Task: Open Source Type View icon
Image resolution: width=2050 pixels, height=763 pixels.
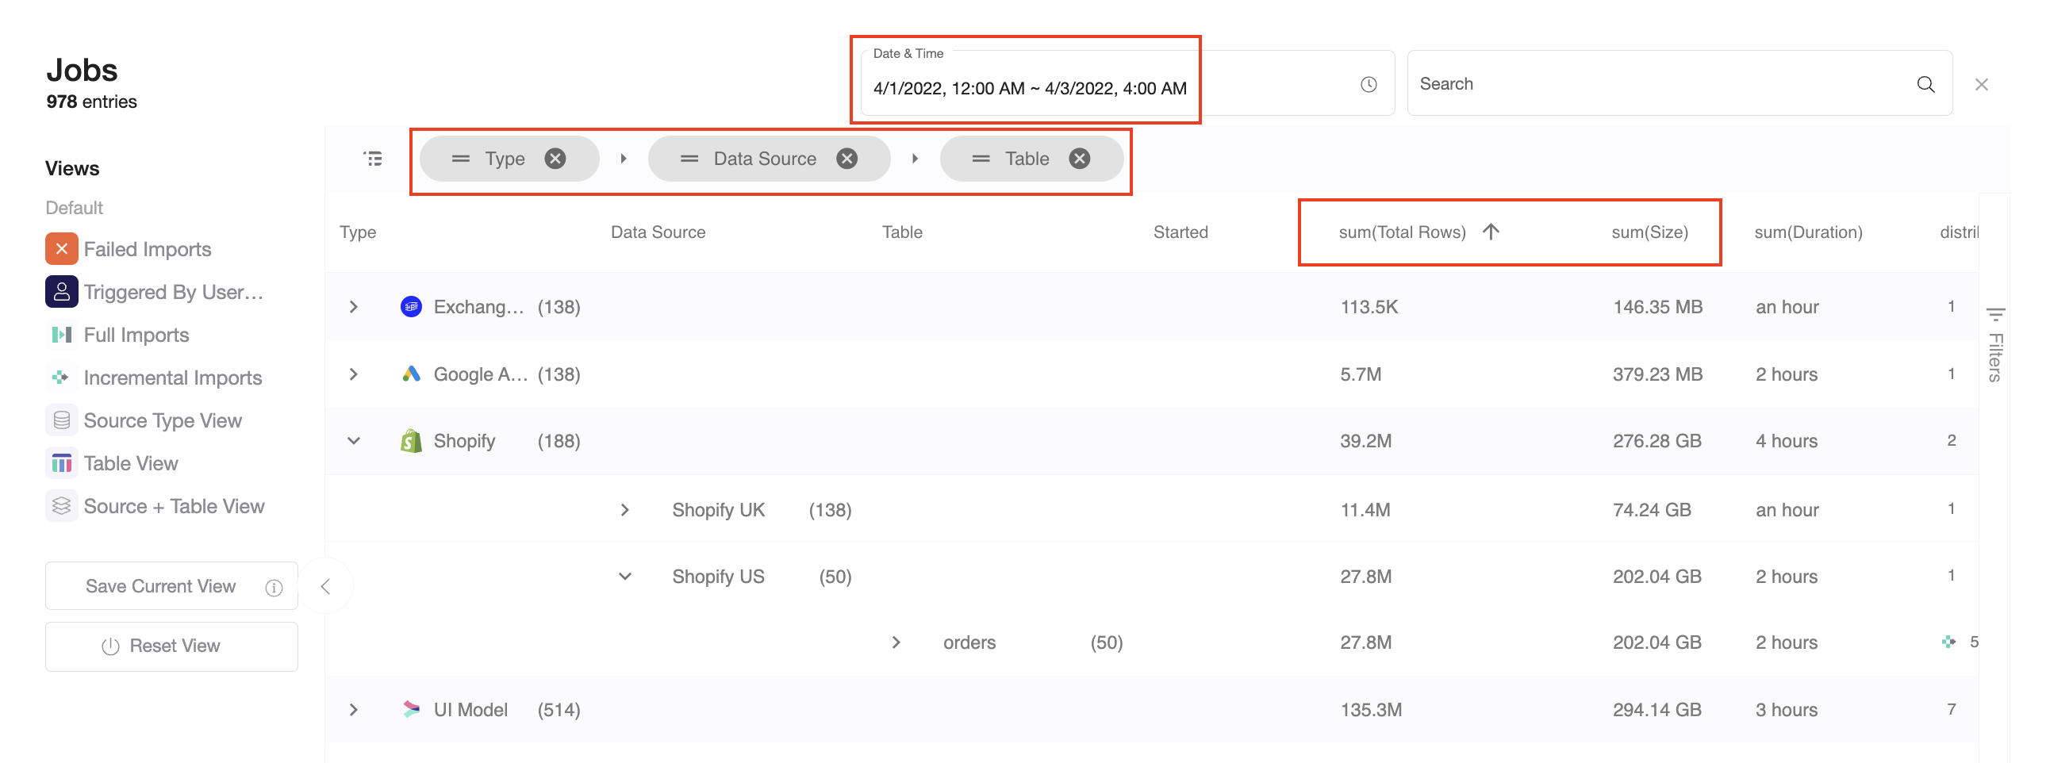Action: pyautogui.click(x=61, y=420)
